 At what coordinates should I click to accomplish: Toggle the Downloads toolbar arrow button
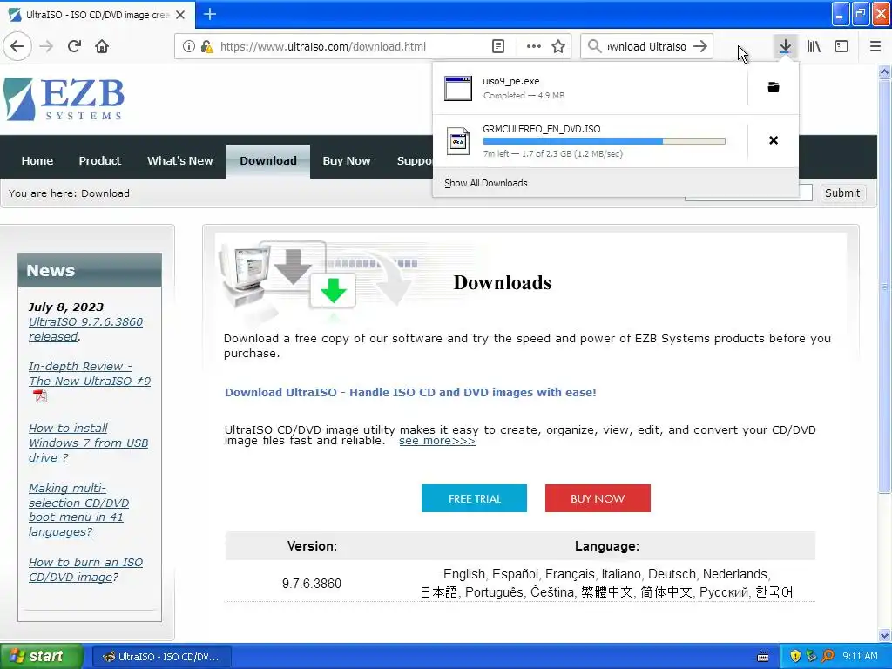[x=785, y=46]
